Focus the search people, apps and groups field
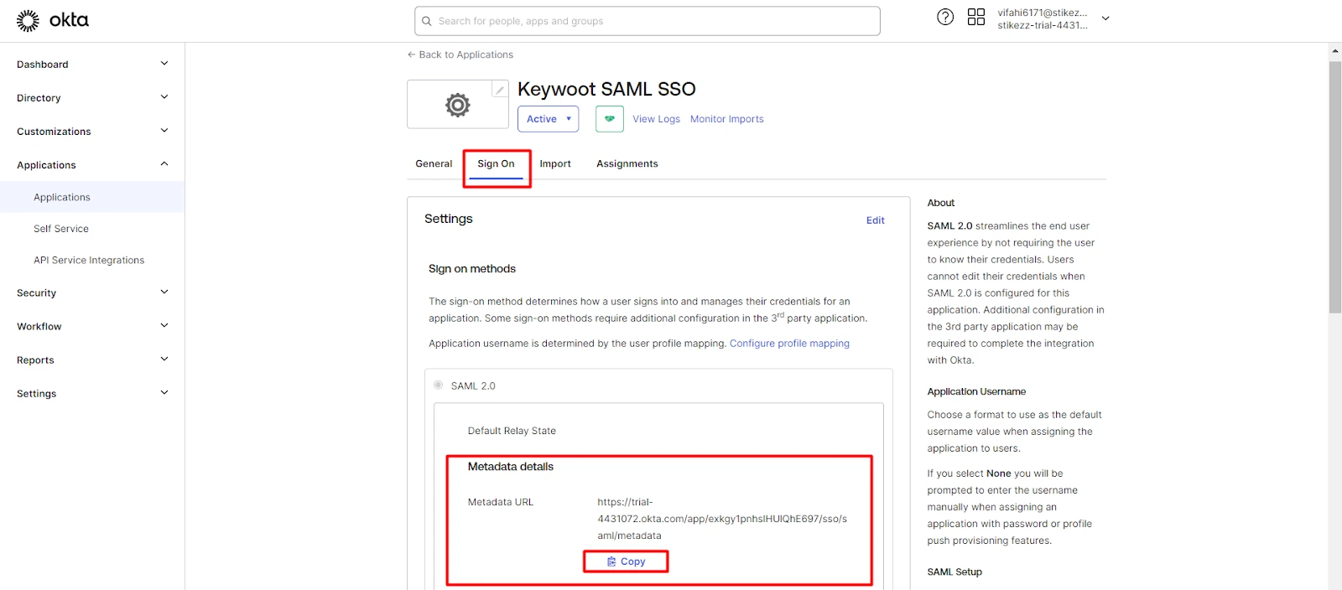Image resolution: width=1342 pixels, height=590 pixels. (648, 21)
